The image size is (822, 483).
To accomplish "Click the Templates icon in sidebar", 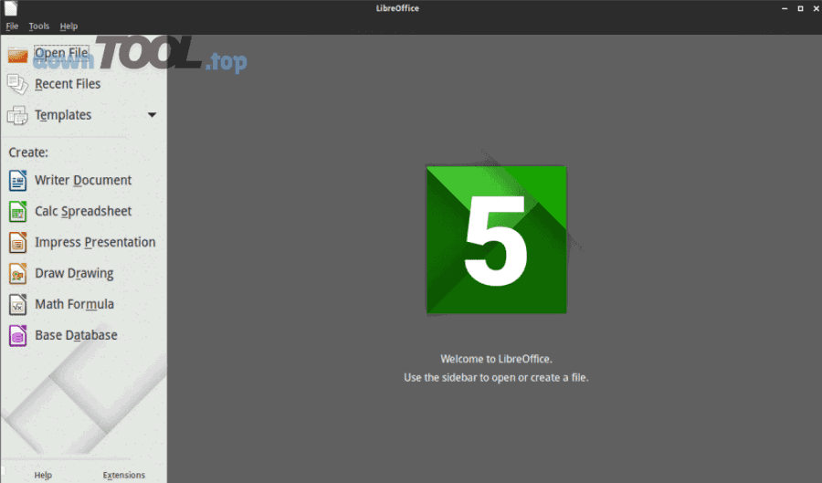I will 17,115.
